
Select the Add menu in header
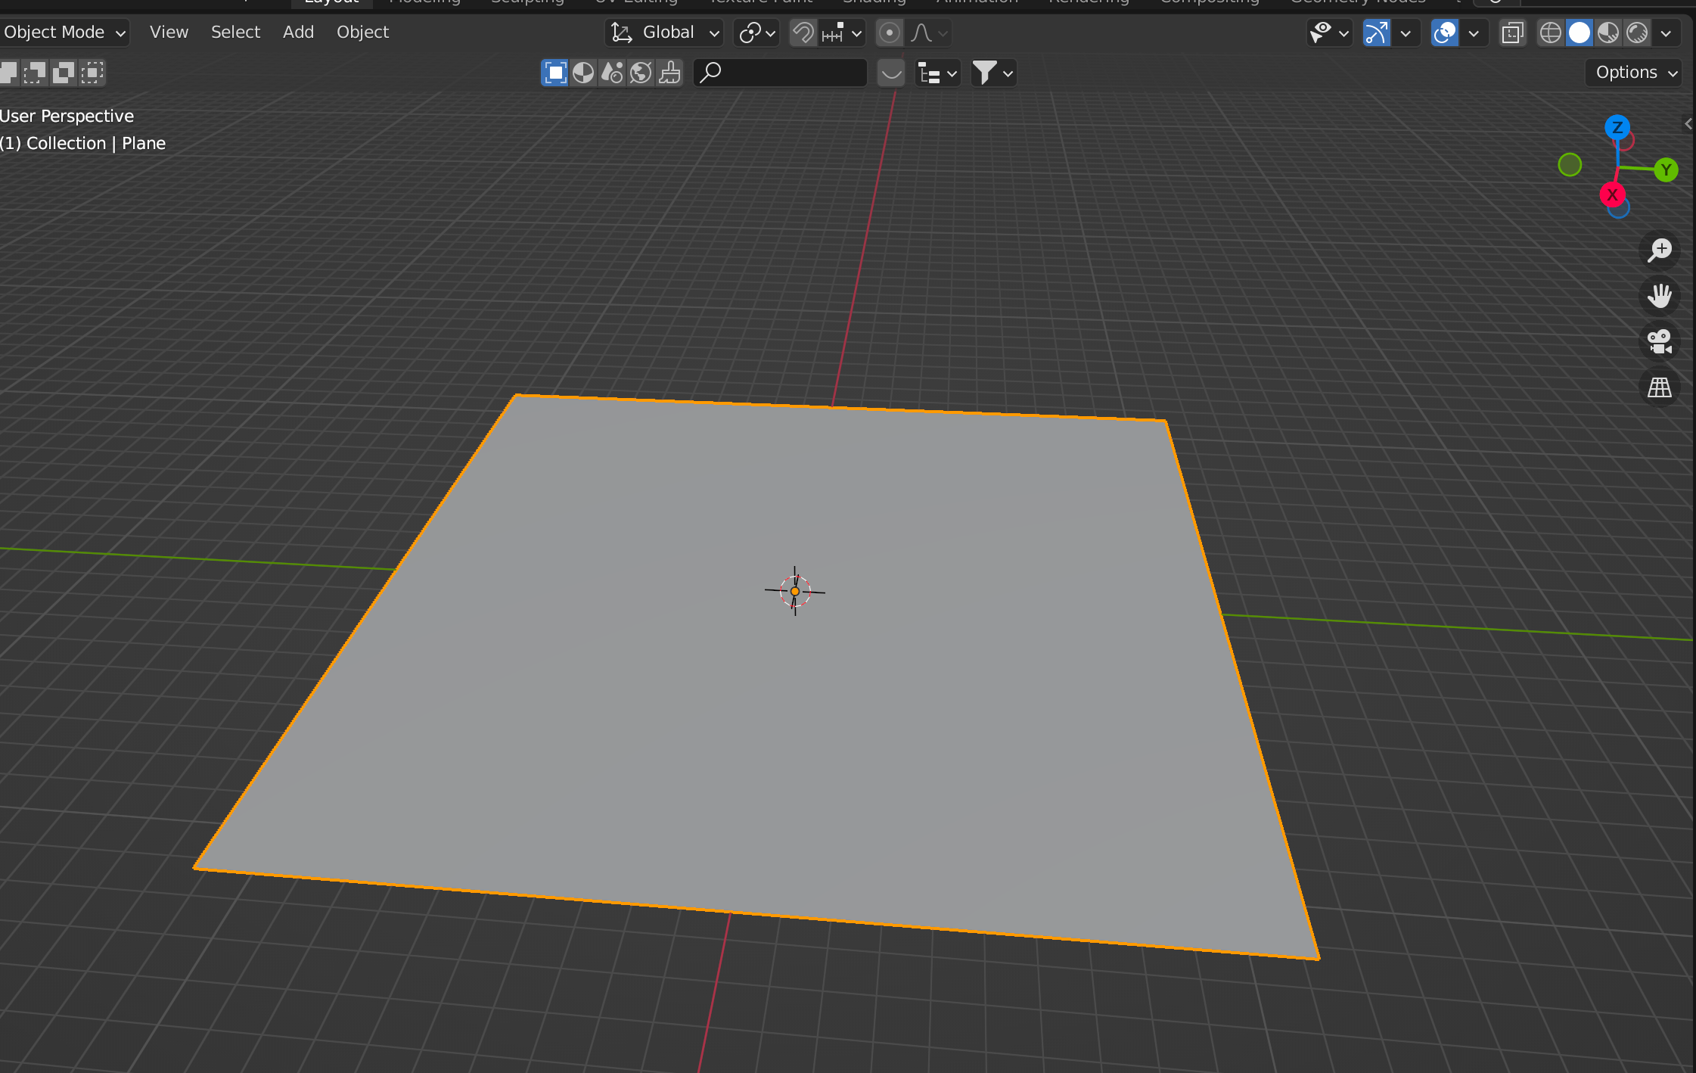pyautogui.click(x=297, y=32)
